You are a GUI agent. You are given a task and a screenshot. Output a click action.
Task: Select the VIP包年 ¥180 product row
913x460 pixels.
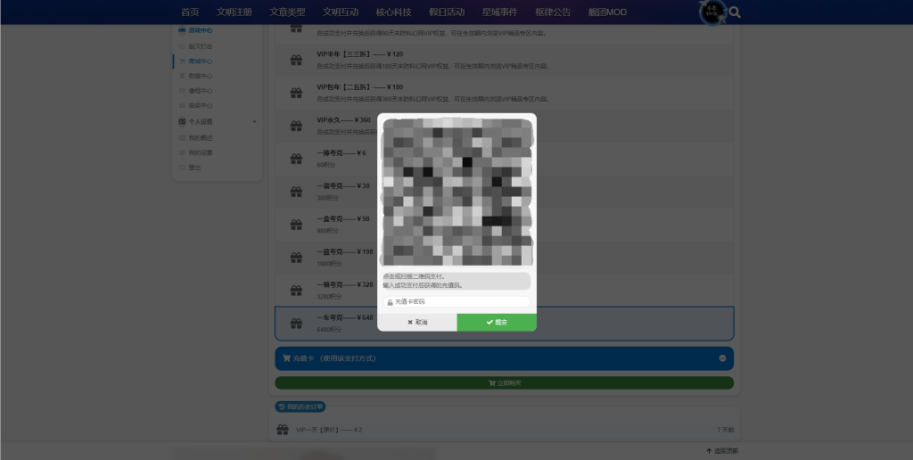coord(505,94)
